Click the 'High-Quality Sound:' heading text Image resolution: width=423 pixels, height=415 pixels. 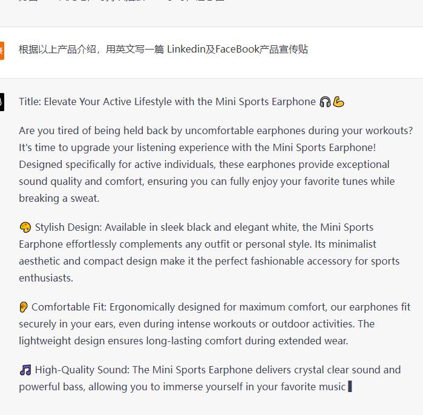point(82,370)
